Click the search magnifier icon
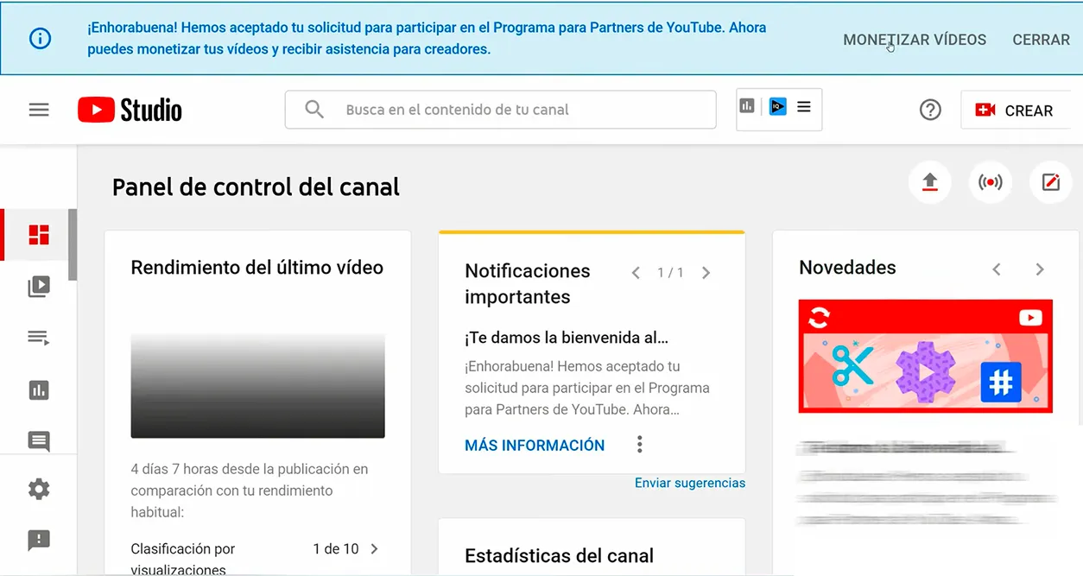This screenshot has width=1083, height=576. (x=314, y=110)
